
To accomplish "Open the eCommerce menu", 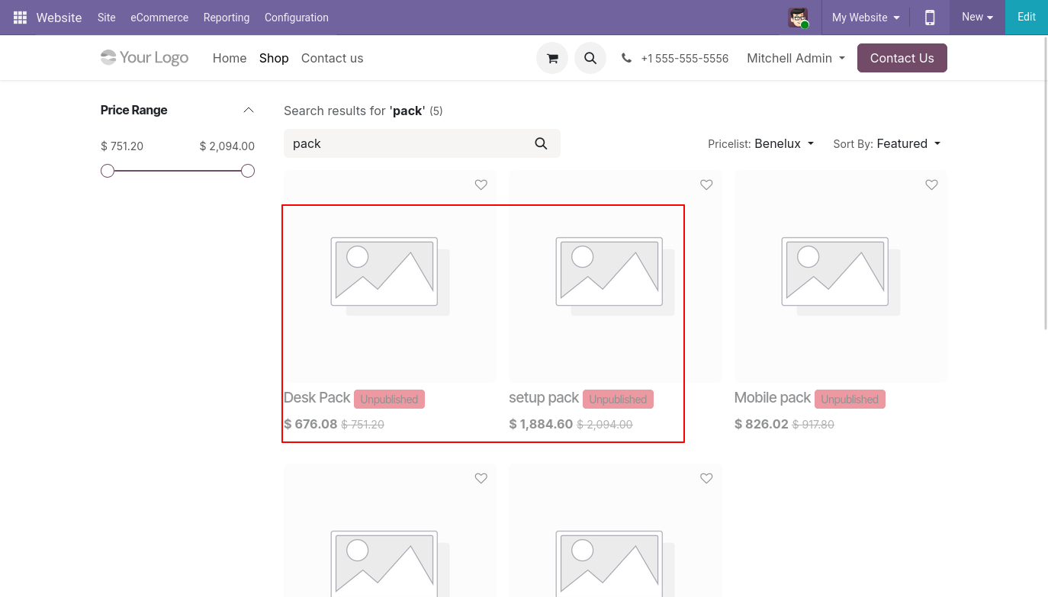I will 159,18.
